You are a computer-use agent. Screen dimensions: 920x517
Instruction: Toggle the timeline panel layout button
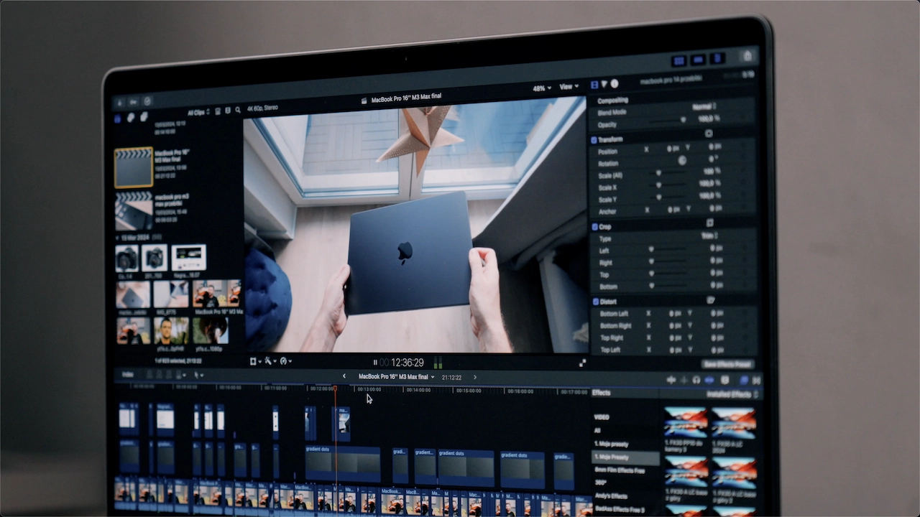point(699,60)
